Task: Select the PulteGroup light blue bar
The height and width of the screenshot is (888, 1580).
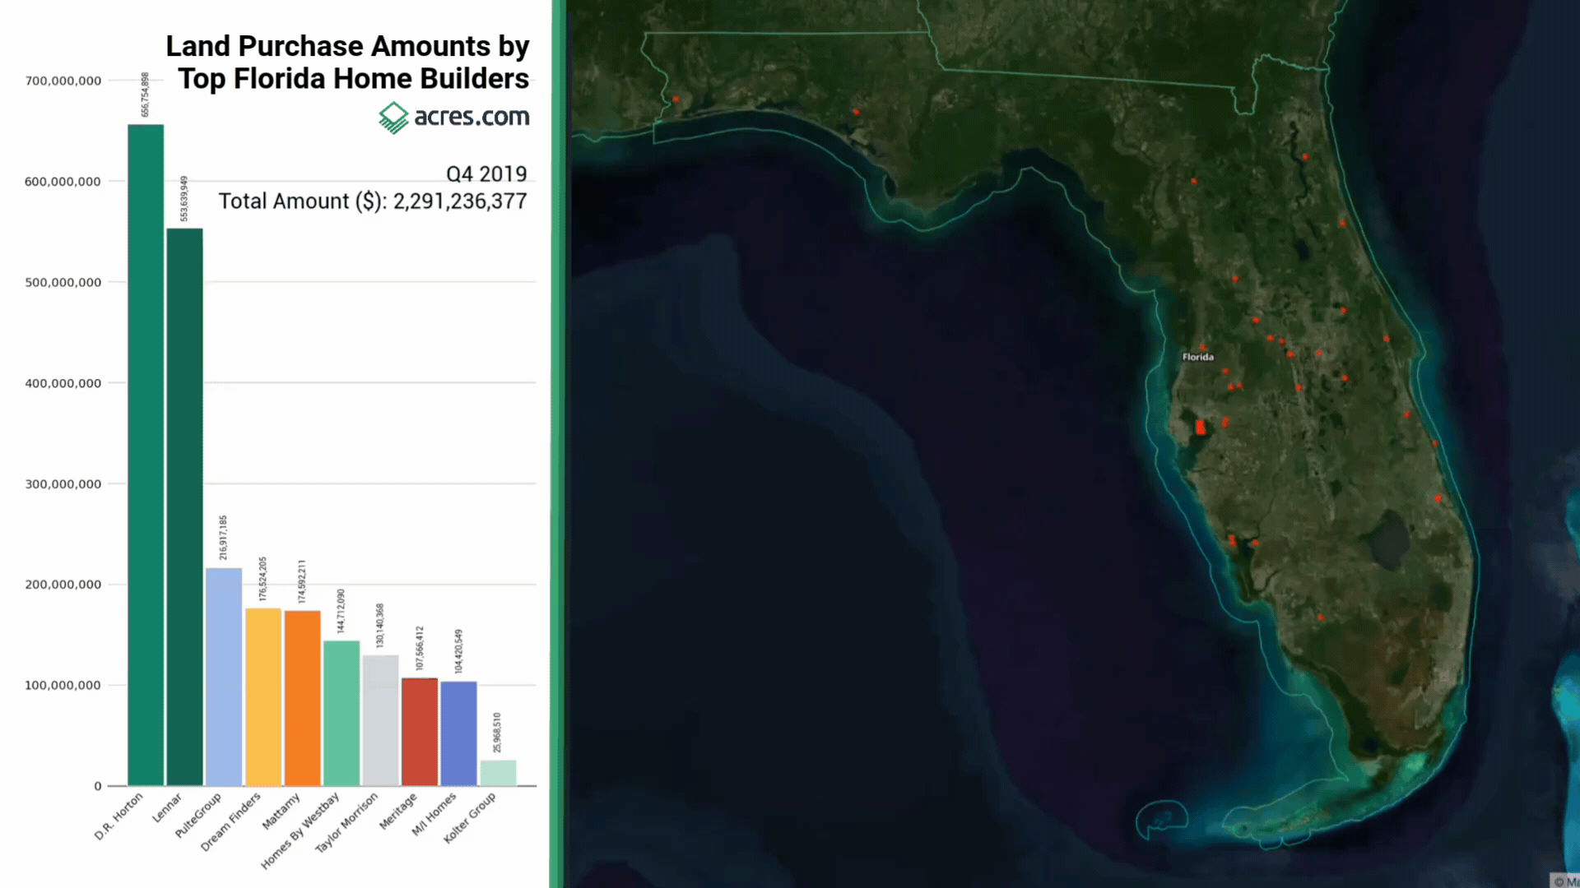Action: (x=224, y=677)
